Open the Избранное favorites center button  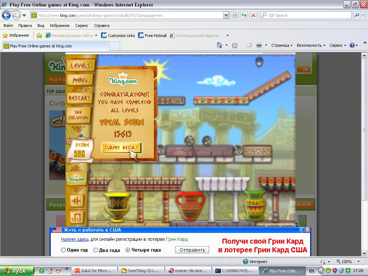[x=16, y=36]
